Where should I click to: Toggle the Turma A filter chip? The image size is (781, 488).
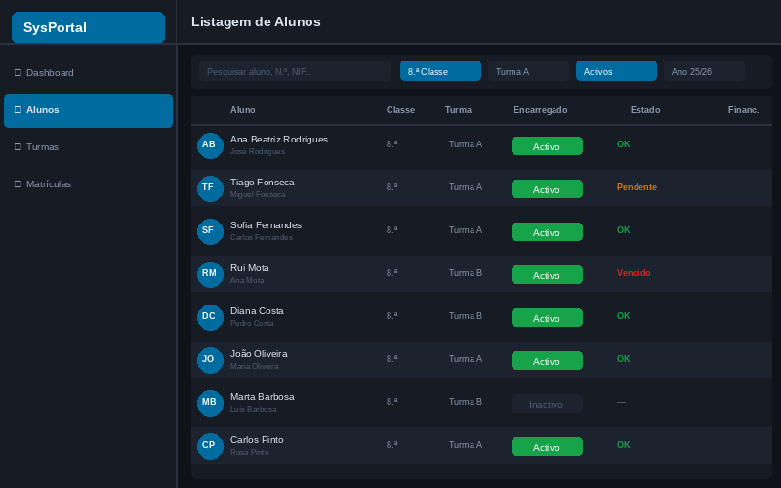pos(528,71)
